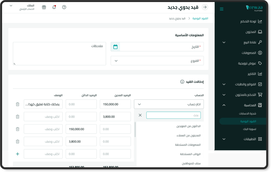Open المصروفات in the sidebar
Viewport: 271px width, 172px height.
point(249,53)
